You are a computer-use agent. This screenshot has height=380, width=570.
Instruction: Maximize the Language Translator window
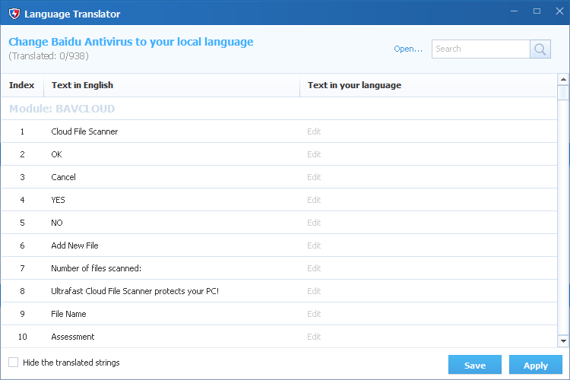point(537,11)
